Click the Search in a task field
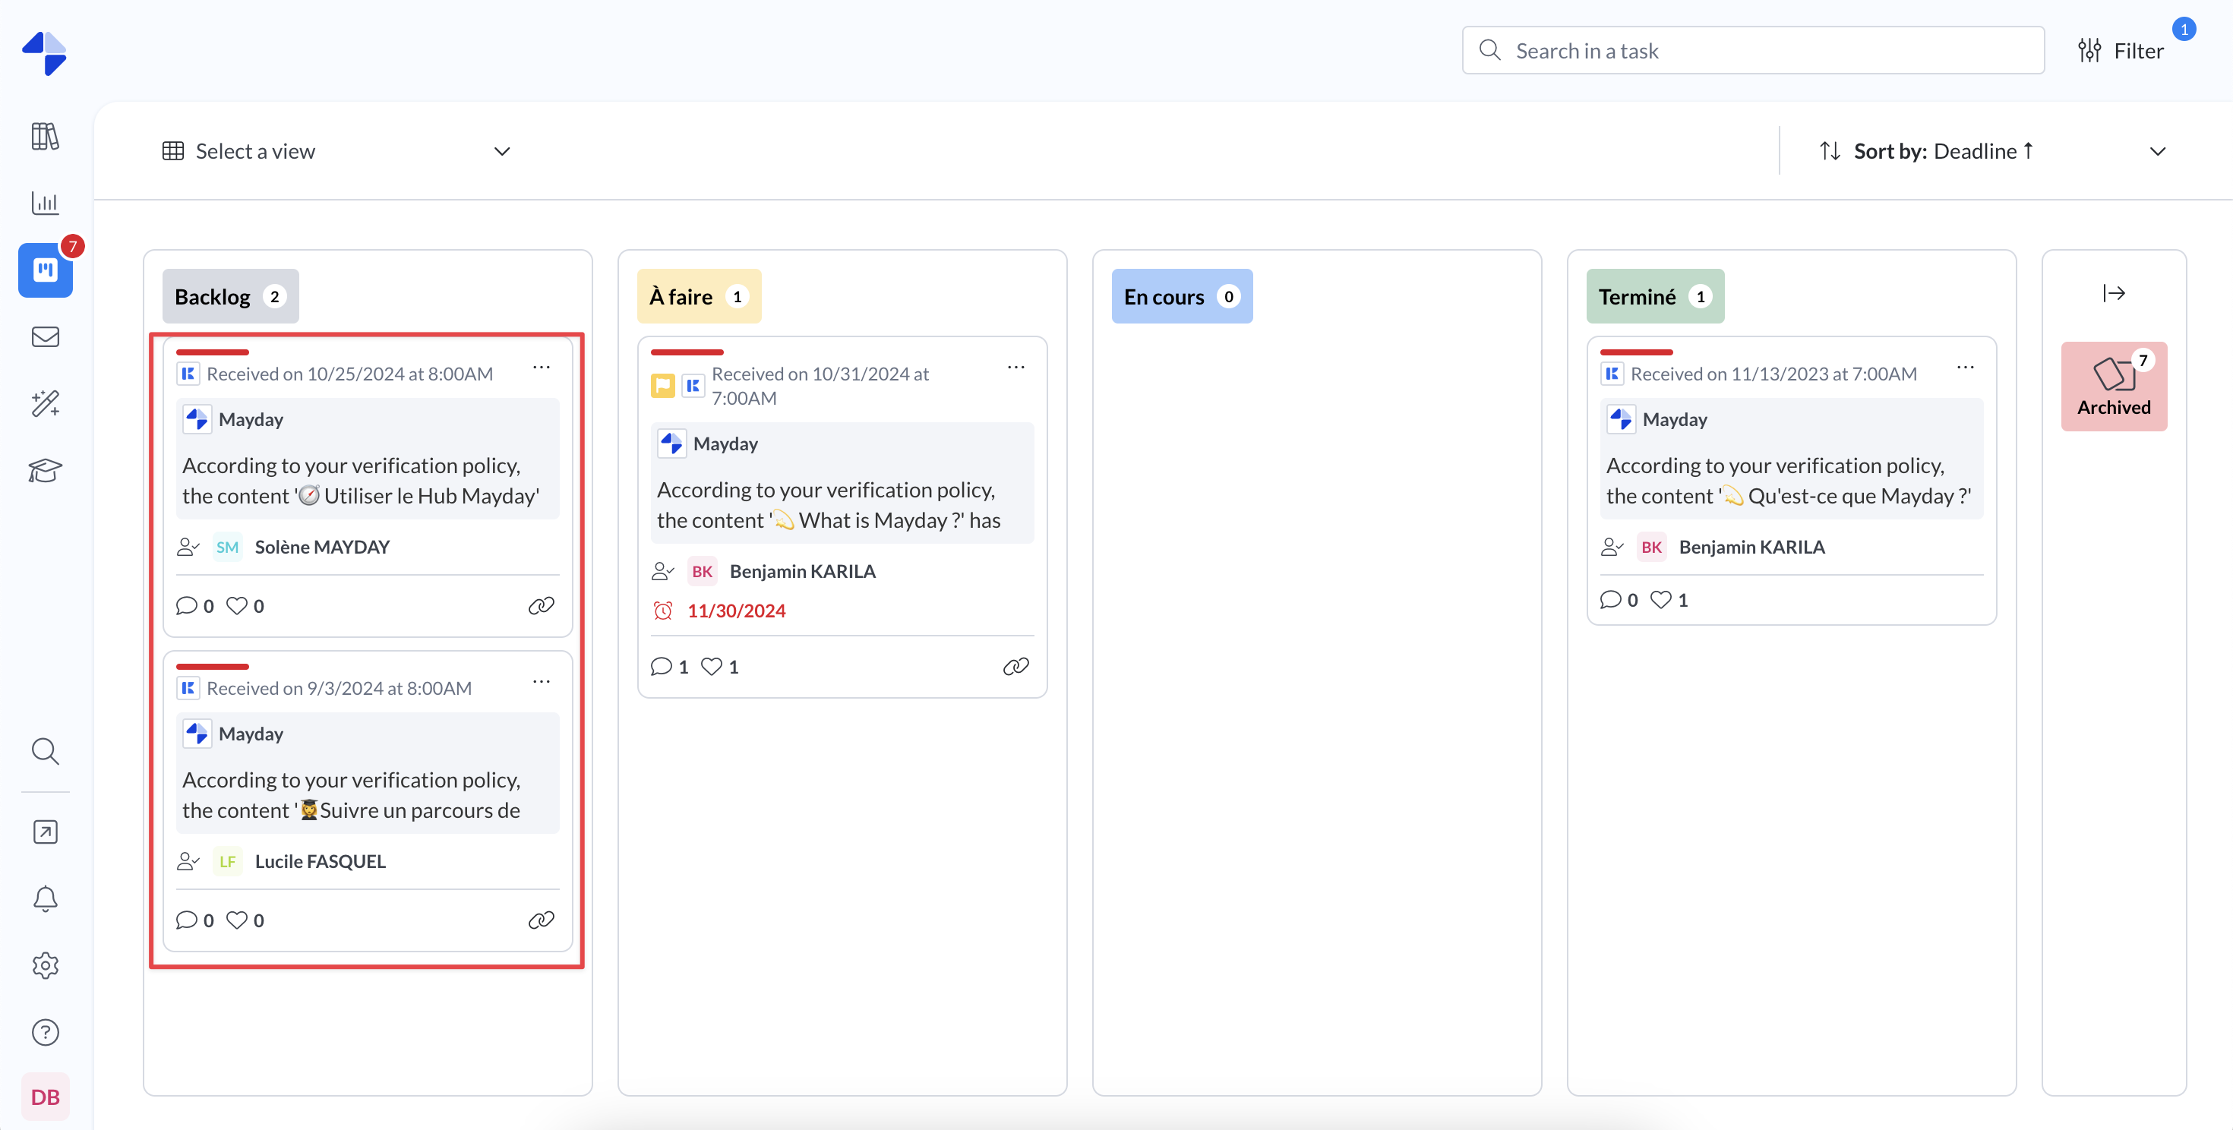Screen dimensions: 2233x1130 pyautogui.click(x=1768, y=51)
